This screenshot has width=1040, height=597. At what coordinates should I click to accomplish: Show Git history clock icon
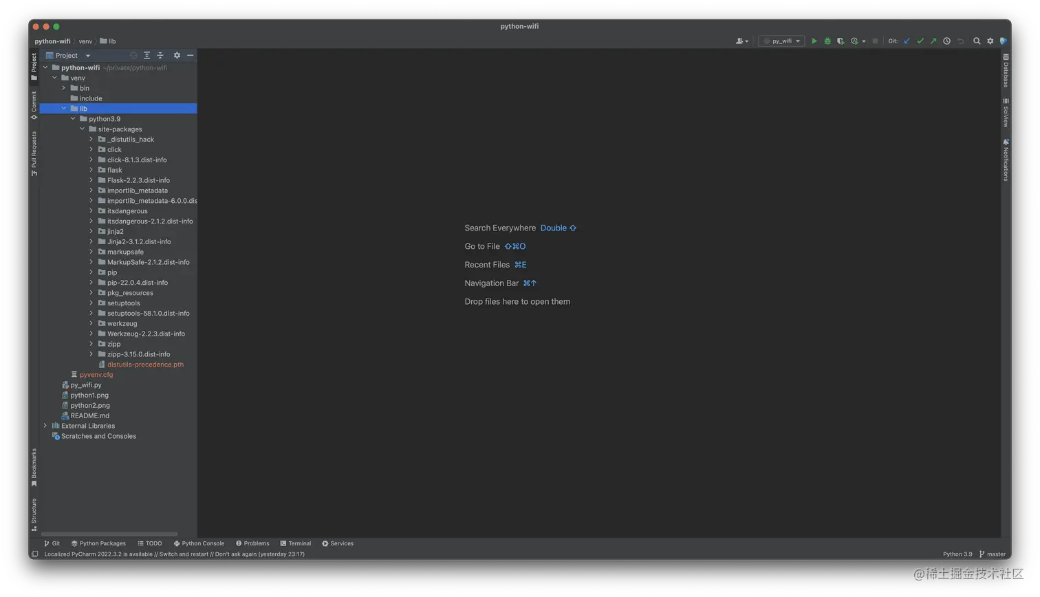(947, 41)
